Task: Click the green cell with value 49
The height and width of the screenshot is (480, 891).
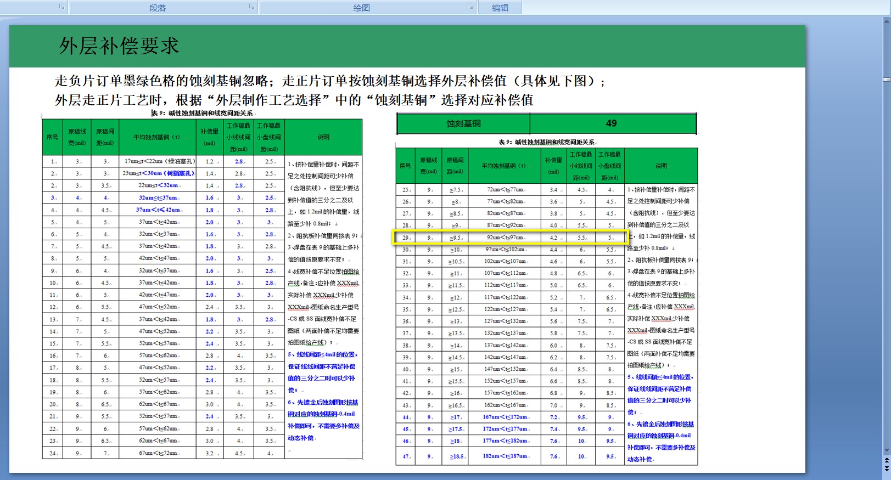Action: tap(613, 123)
